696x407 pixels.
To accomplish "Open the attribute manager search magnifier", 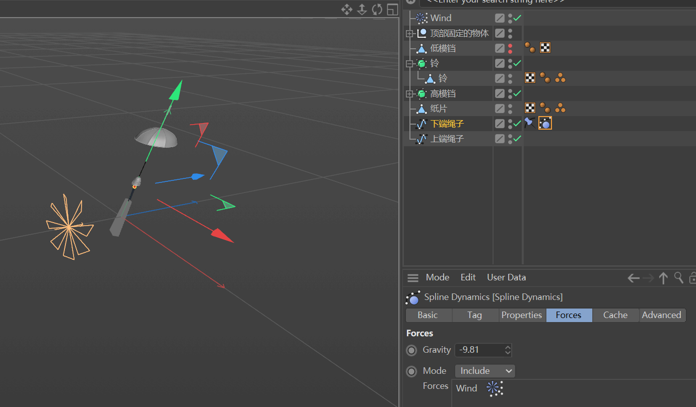I will click(x=679, y=278).
